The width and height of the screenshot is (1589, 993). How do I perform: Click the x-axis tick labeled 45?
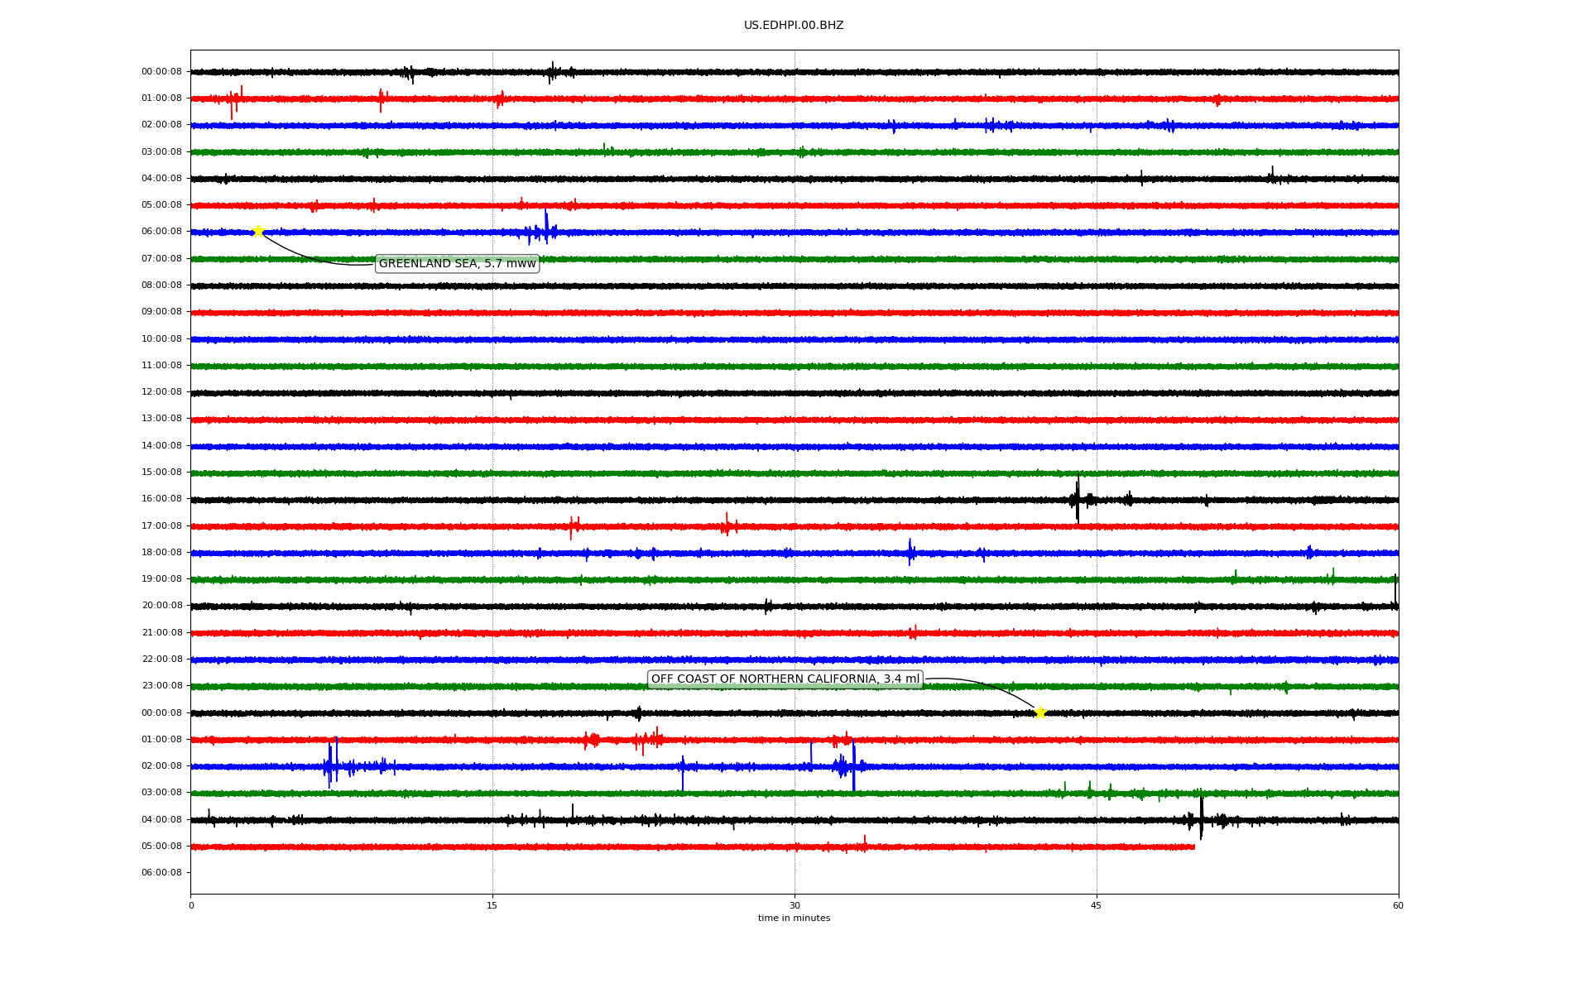1097,905
